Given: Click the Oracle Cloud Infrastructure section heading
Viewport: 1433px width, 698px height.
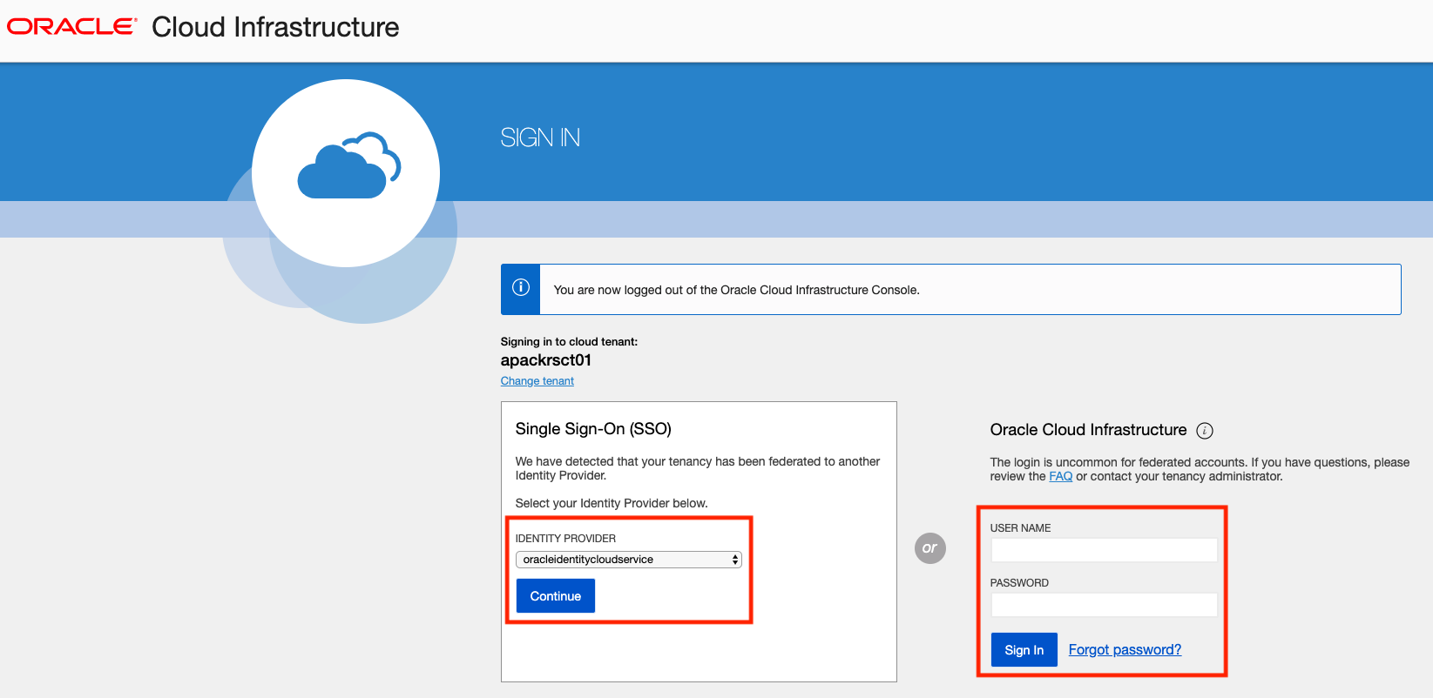Looking at the screenshot, I should (x=1088, y=430).
